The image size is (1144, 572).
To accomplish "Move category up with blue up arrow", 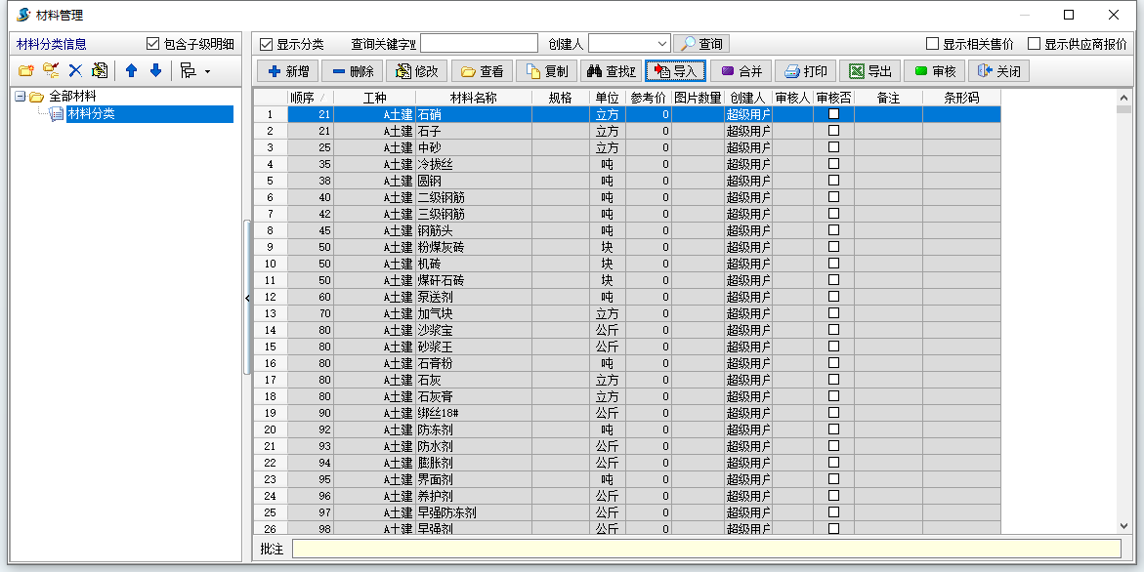I will (132, 70).
